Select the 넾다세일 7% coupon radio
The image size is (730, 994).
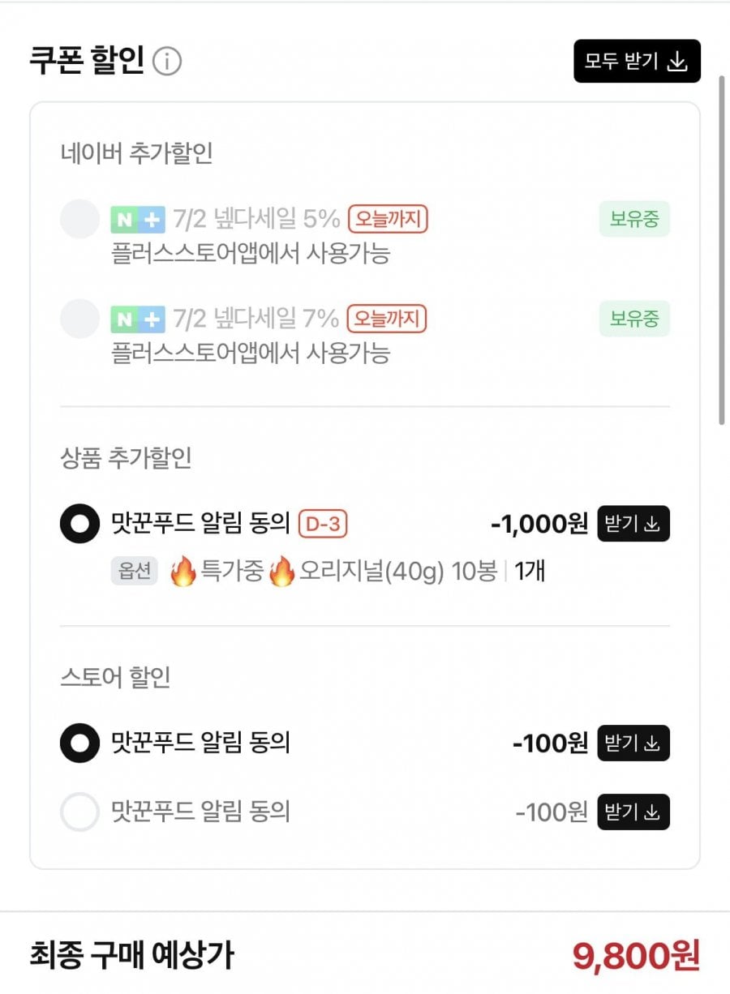79,319
